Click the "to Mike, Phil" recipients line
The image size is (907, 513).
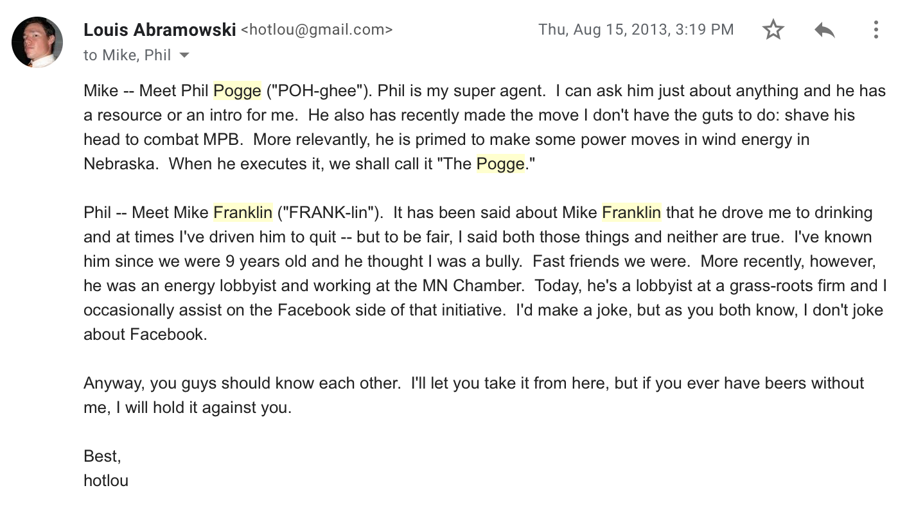(x=127, y=55)
